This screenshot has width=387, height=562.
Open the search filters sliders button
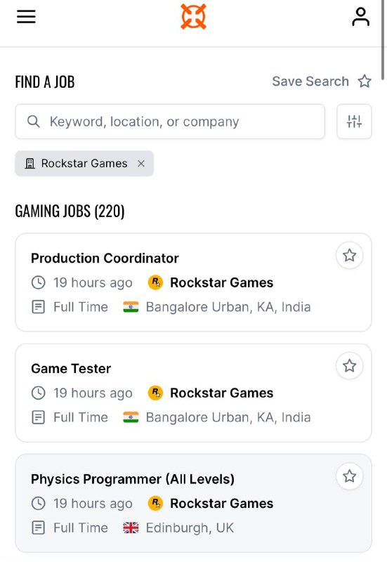(354, 122)
